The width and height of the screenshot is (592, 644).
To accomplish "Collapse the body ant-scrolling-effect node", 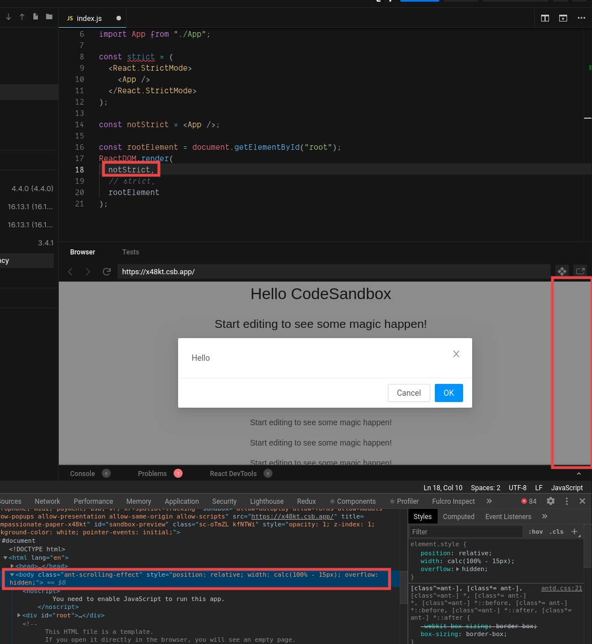I will click(12, 574).
